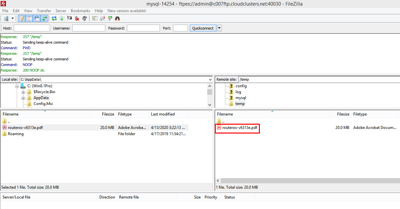Disconnect from the current server

point(77,18)
